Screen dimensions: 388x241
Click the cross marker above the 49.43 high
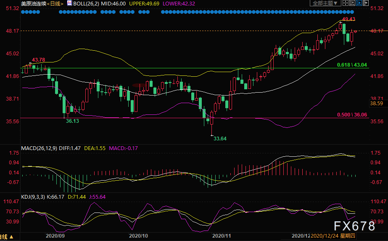coord(341,21)
